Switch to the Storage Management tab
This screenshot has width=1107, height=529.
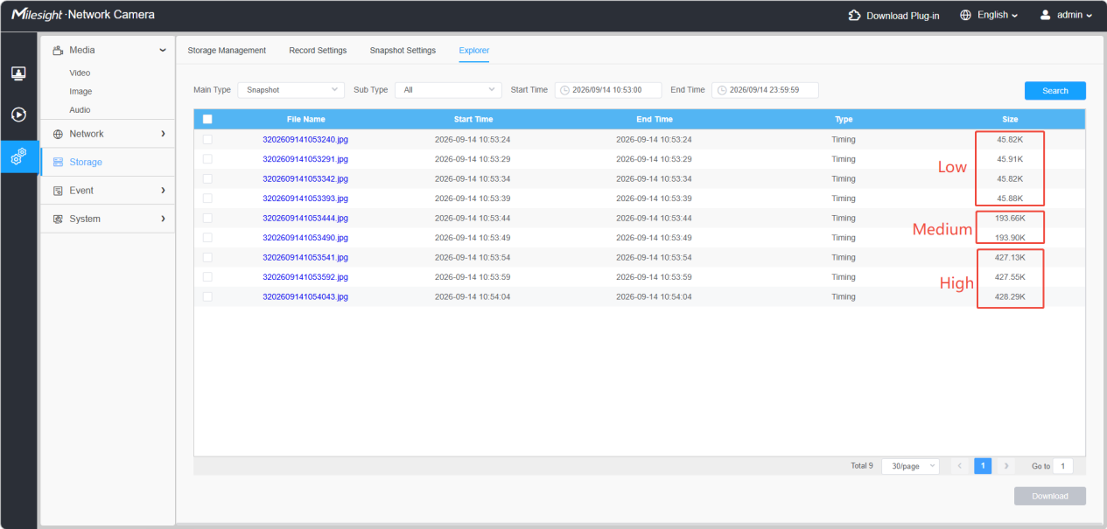click(x=227, y=51)
